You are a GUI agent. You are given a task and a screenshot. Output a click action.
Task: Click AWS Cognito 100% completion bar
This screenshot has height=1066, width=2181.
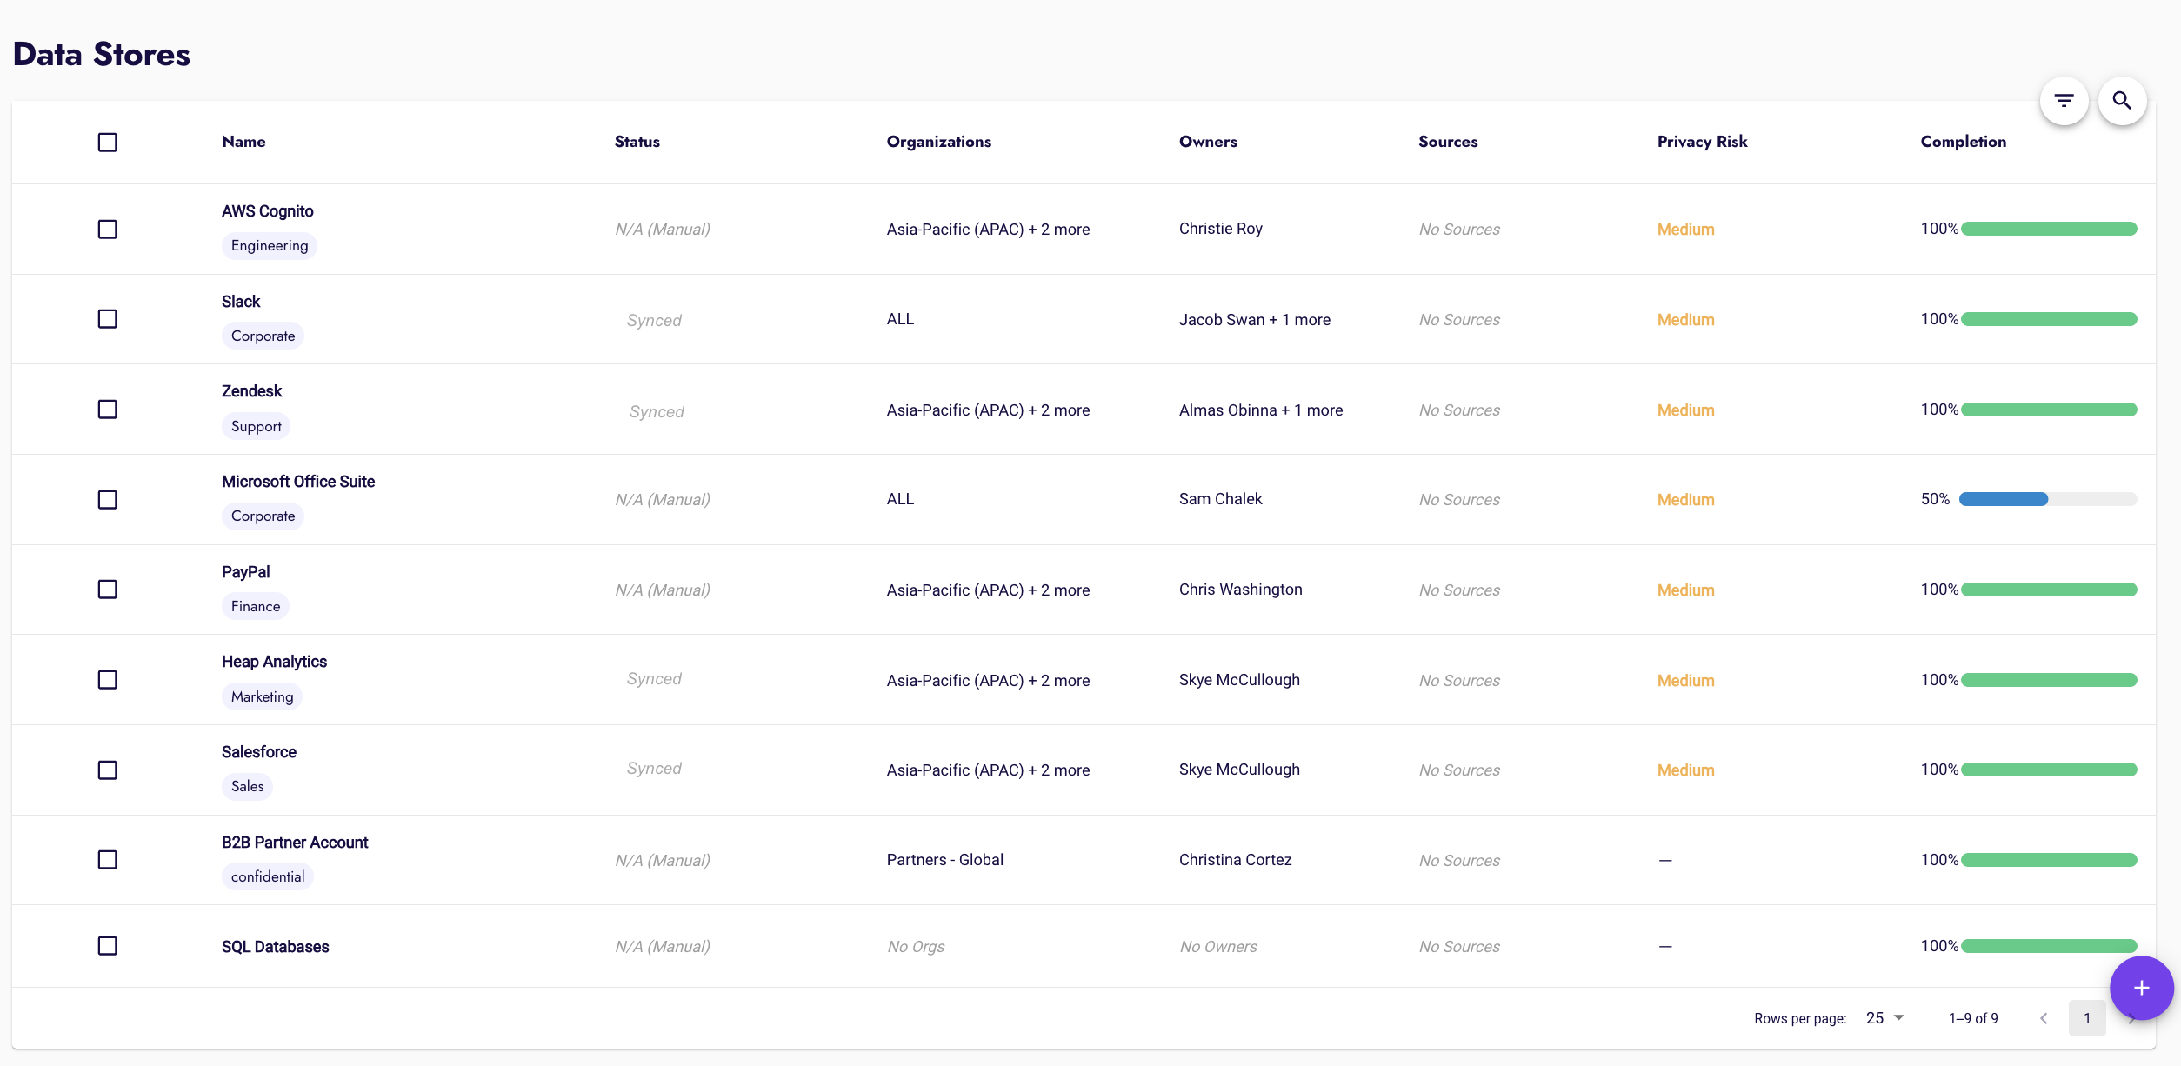(x=2049, y=229)
